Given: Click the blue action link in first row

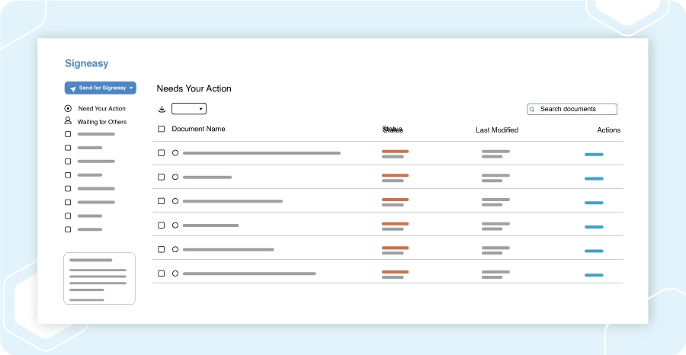Looking at the screenshot, I should point(594,155).
